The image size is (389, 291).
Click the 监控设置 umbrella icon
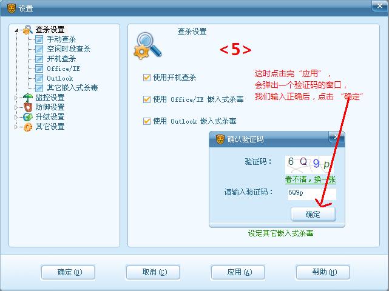28,98
